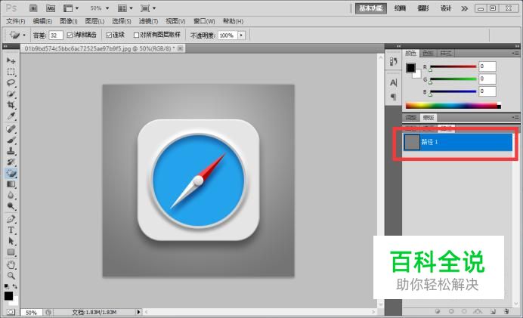523x318 pixels.
Task: Toggle Quick Mask mode
Action: tap(11, 312)
